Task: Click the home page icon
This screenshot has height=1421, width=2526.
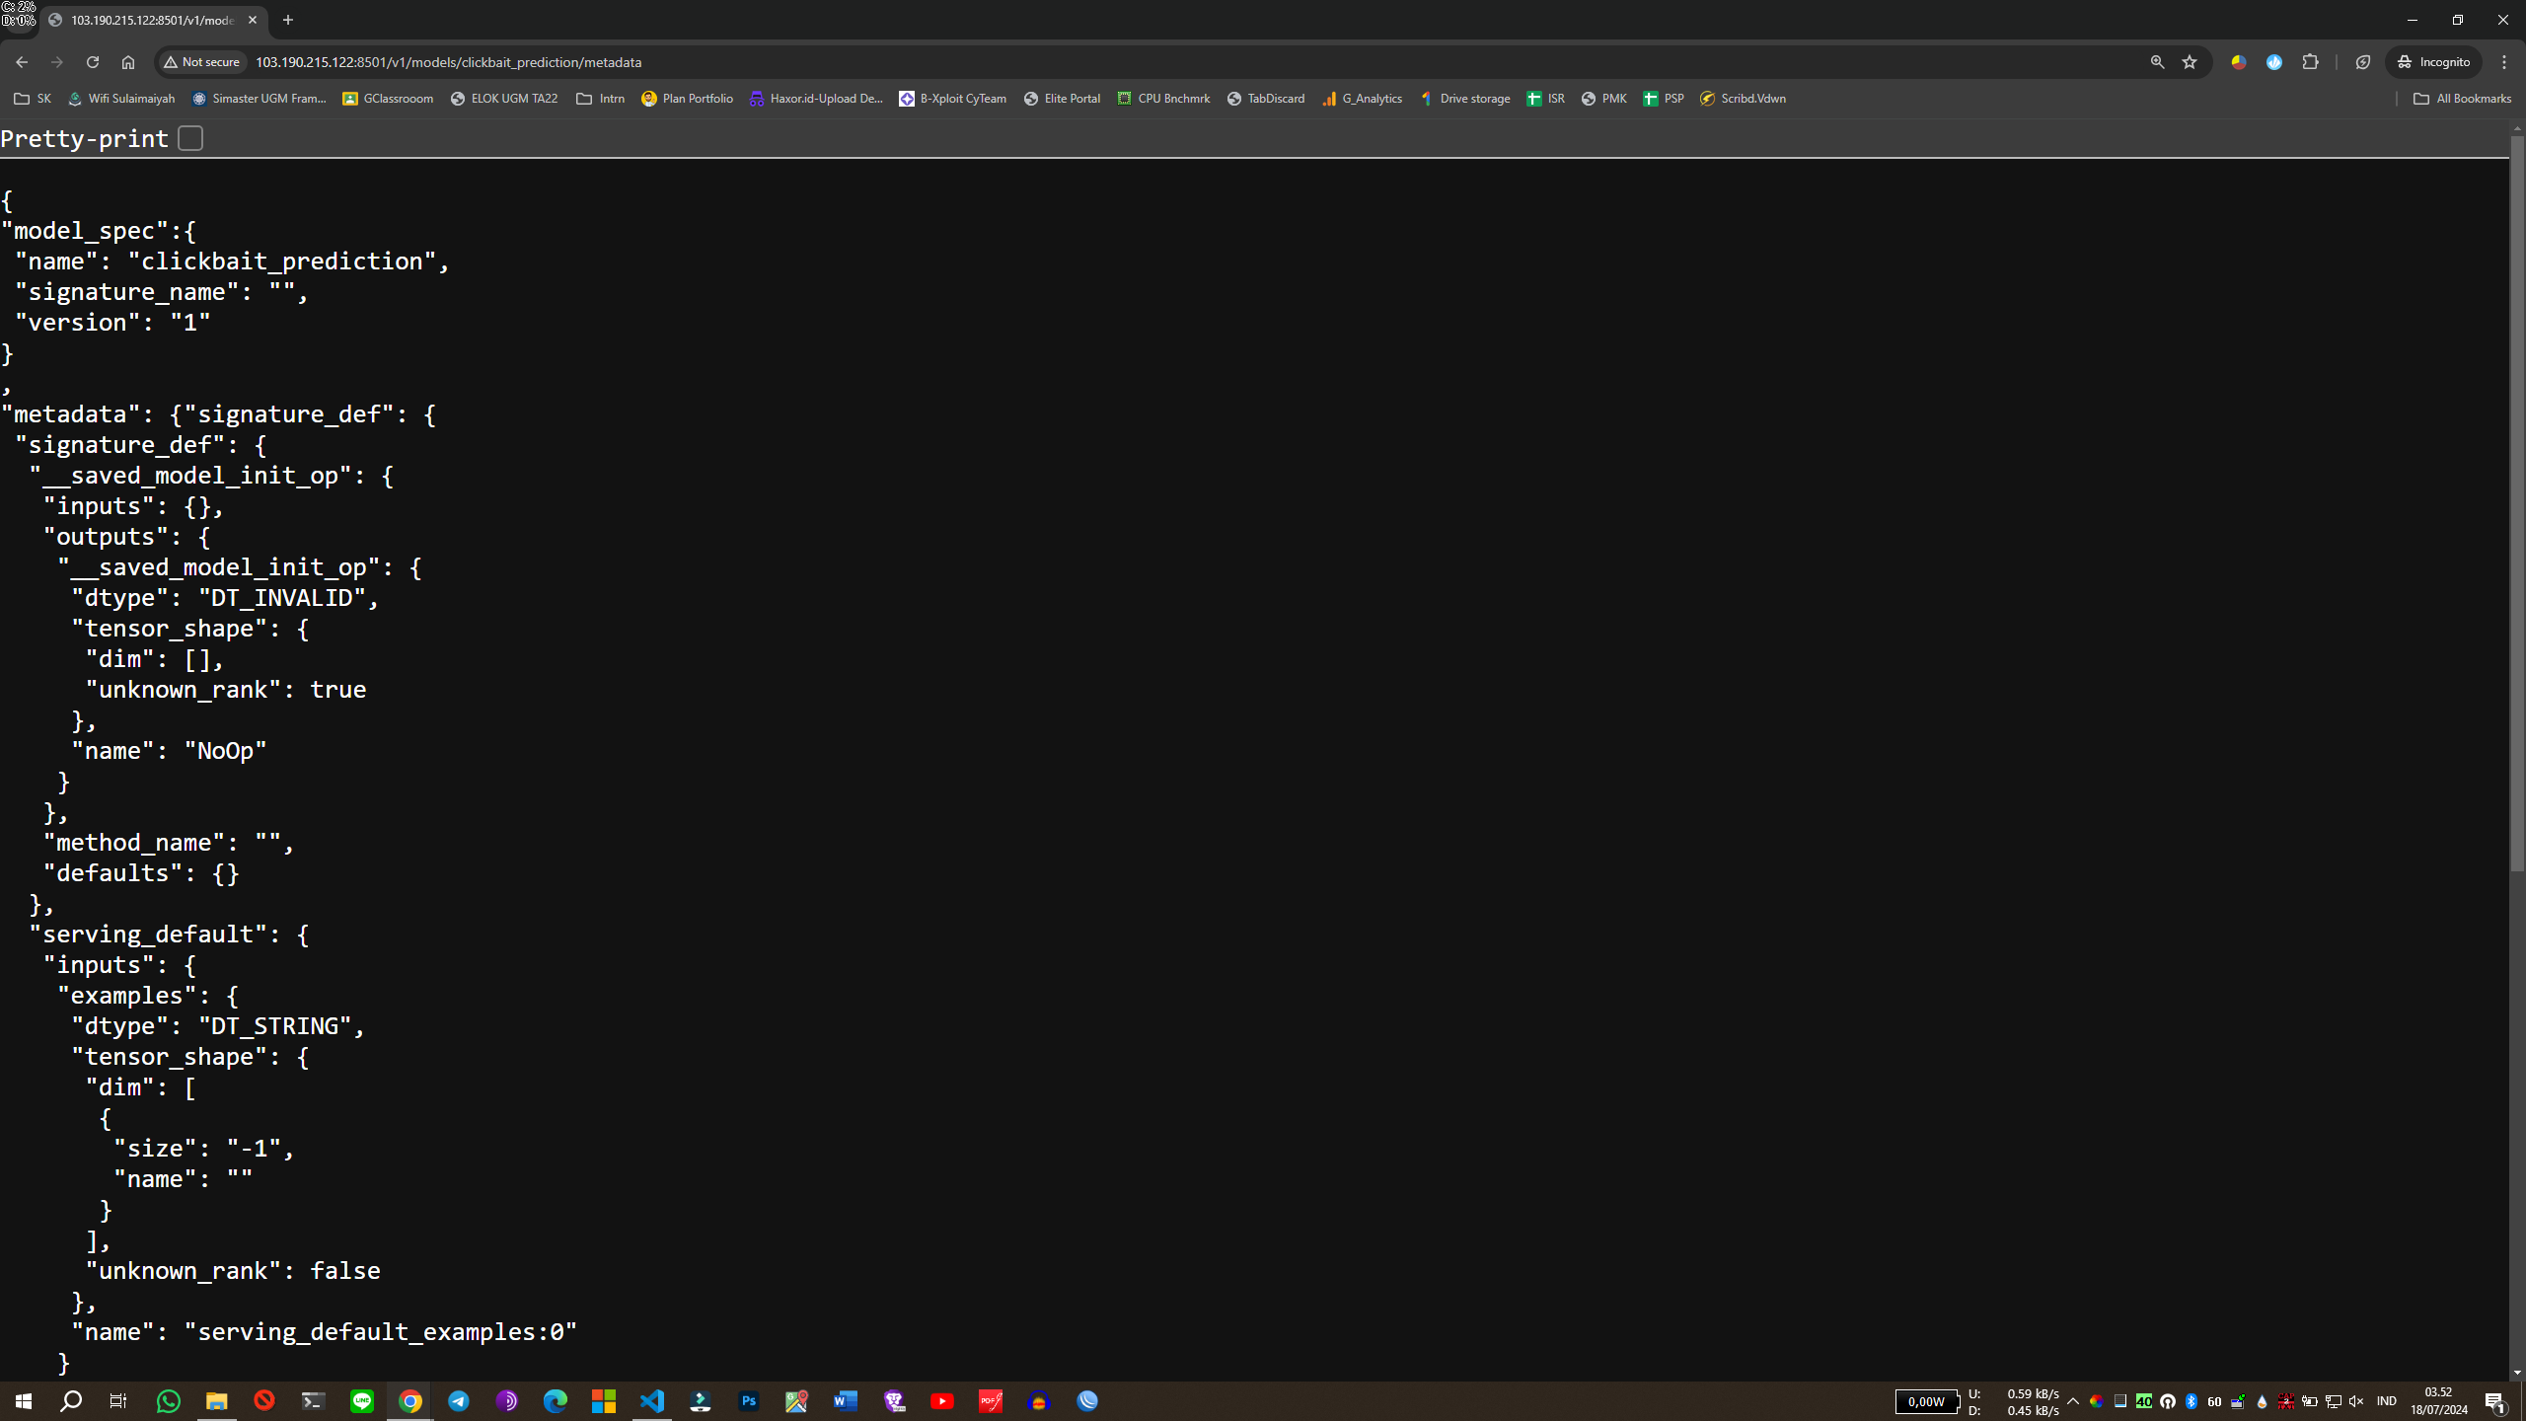Action: pyautogui.click(x=128, y=62)
